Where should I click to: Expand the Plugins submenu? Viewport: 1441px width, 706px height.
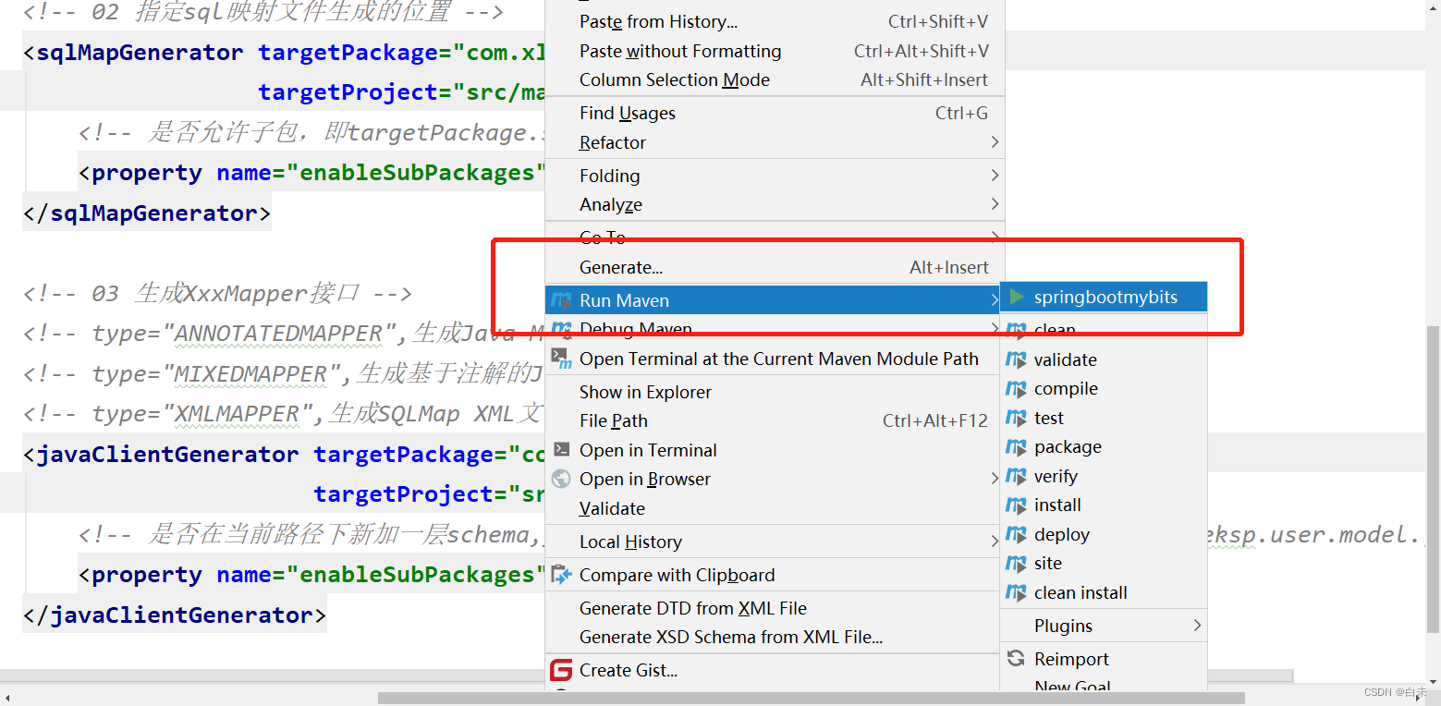1063,625
